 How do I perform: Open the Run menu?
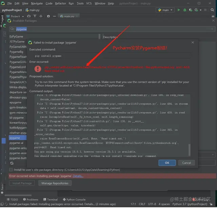click(71, 3)
